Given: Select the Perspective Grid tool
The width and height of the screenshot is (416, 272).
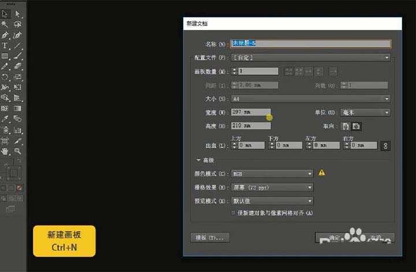Looking at the screenshot, I should click(17, 98).
